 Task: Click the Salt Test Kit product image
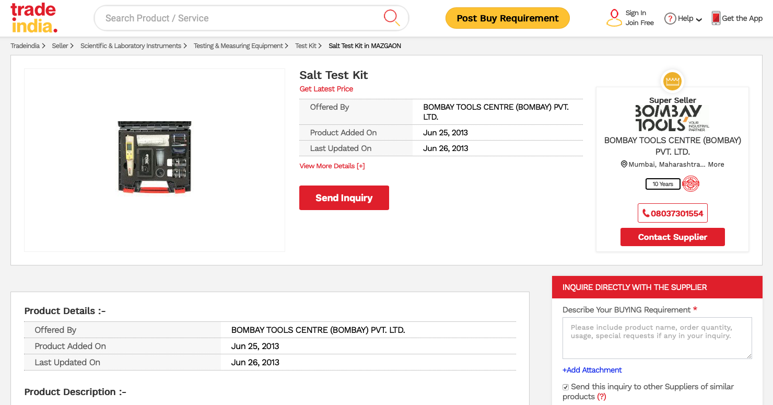tap(155, 158)
